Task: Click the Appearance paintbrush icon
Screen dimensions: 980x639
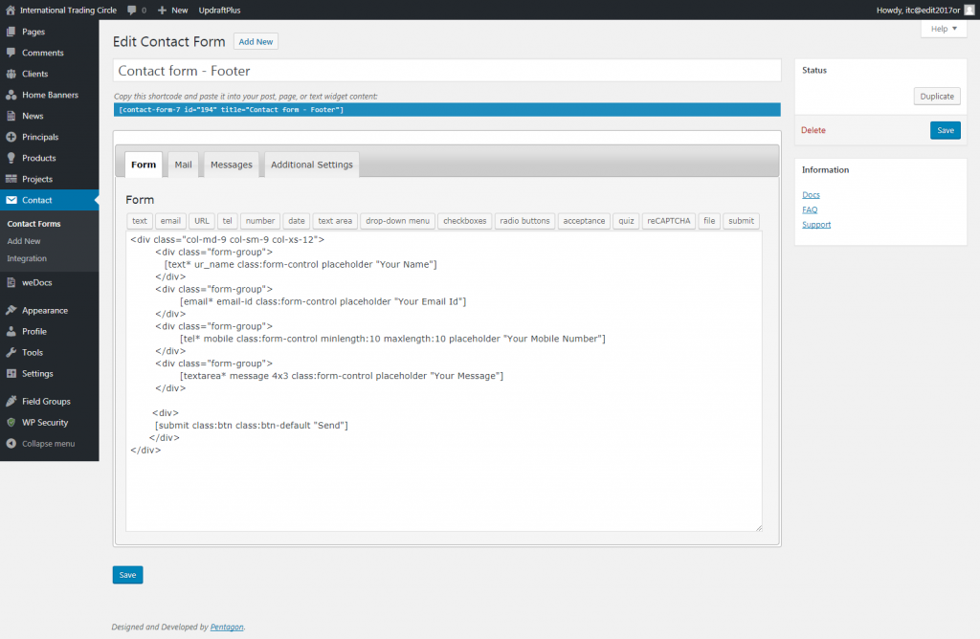Action: click(11, 310)
